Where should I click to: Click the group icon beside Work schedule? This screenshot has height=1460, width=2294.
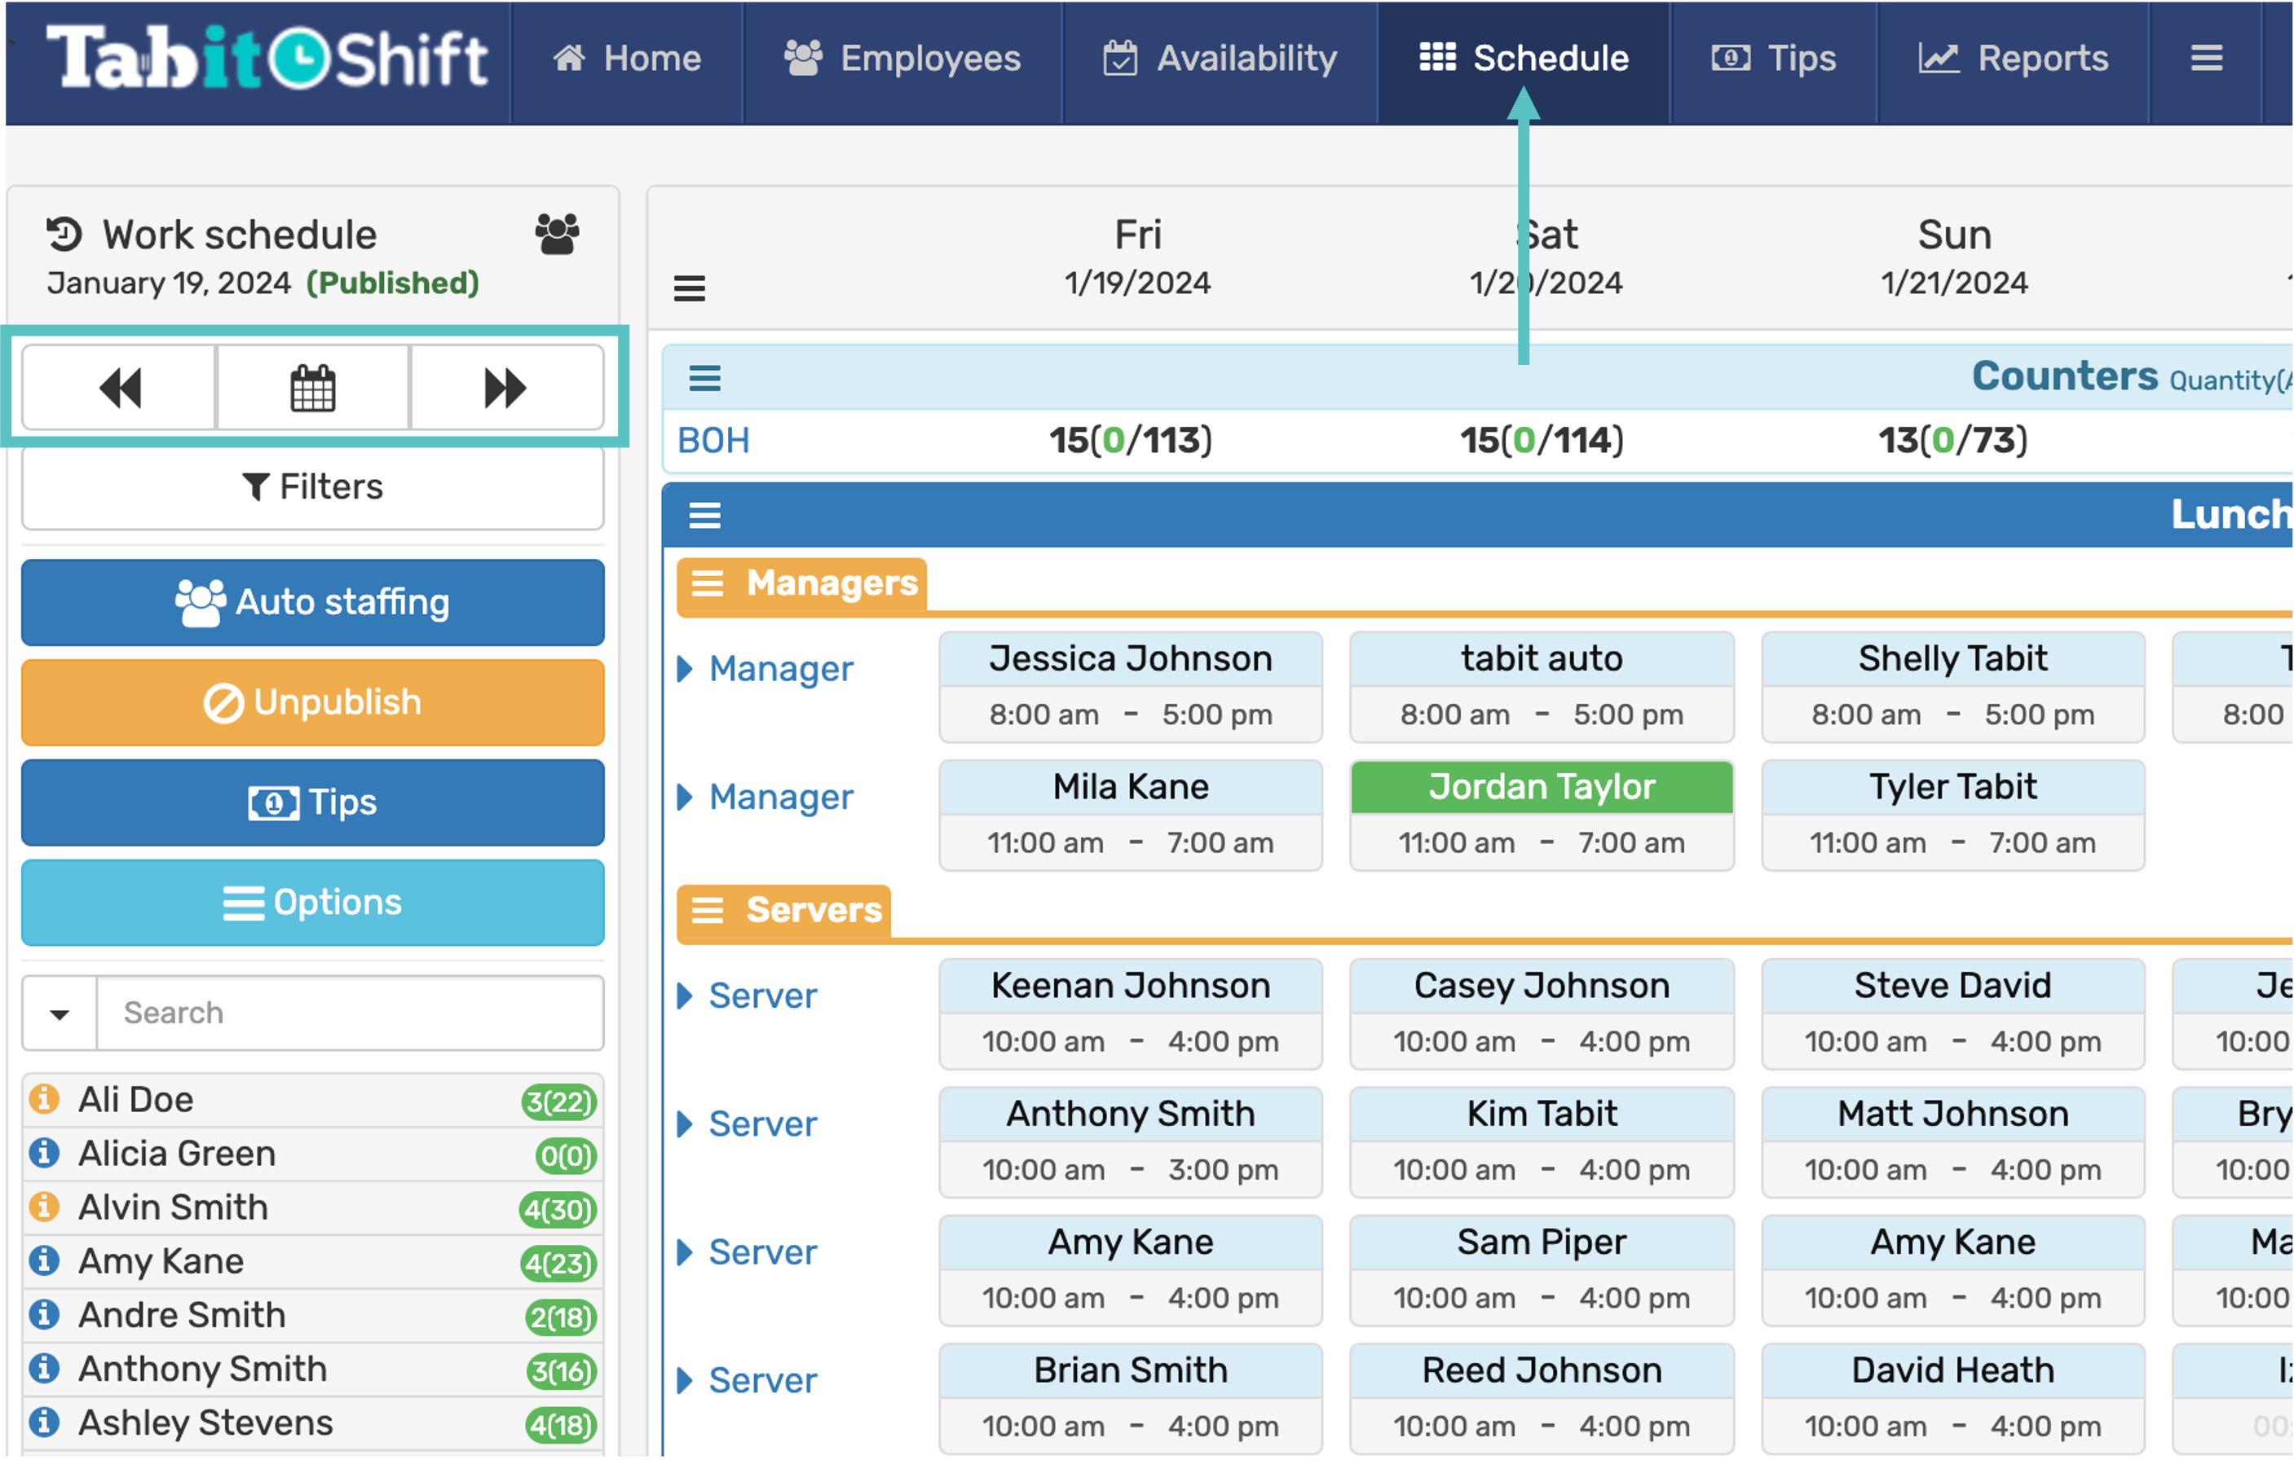pos(558,233)
